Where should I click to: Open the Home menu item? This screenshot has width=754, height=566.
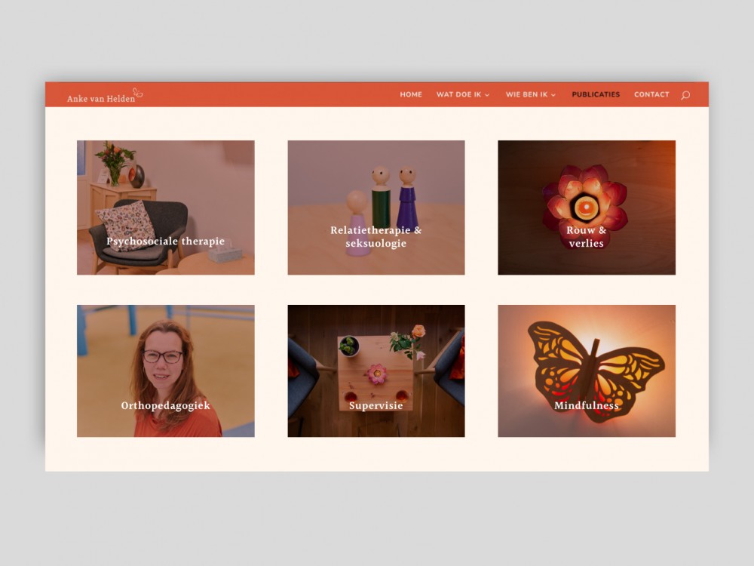[x=411, y=94]
